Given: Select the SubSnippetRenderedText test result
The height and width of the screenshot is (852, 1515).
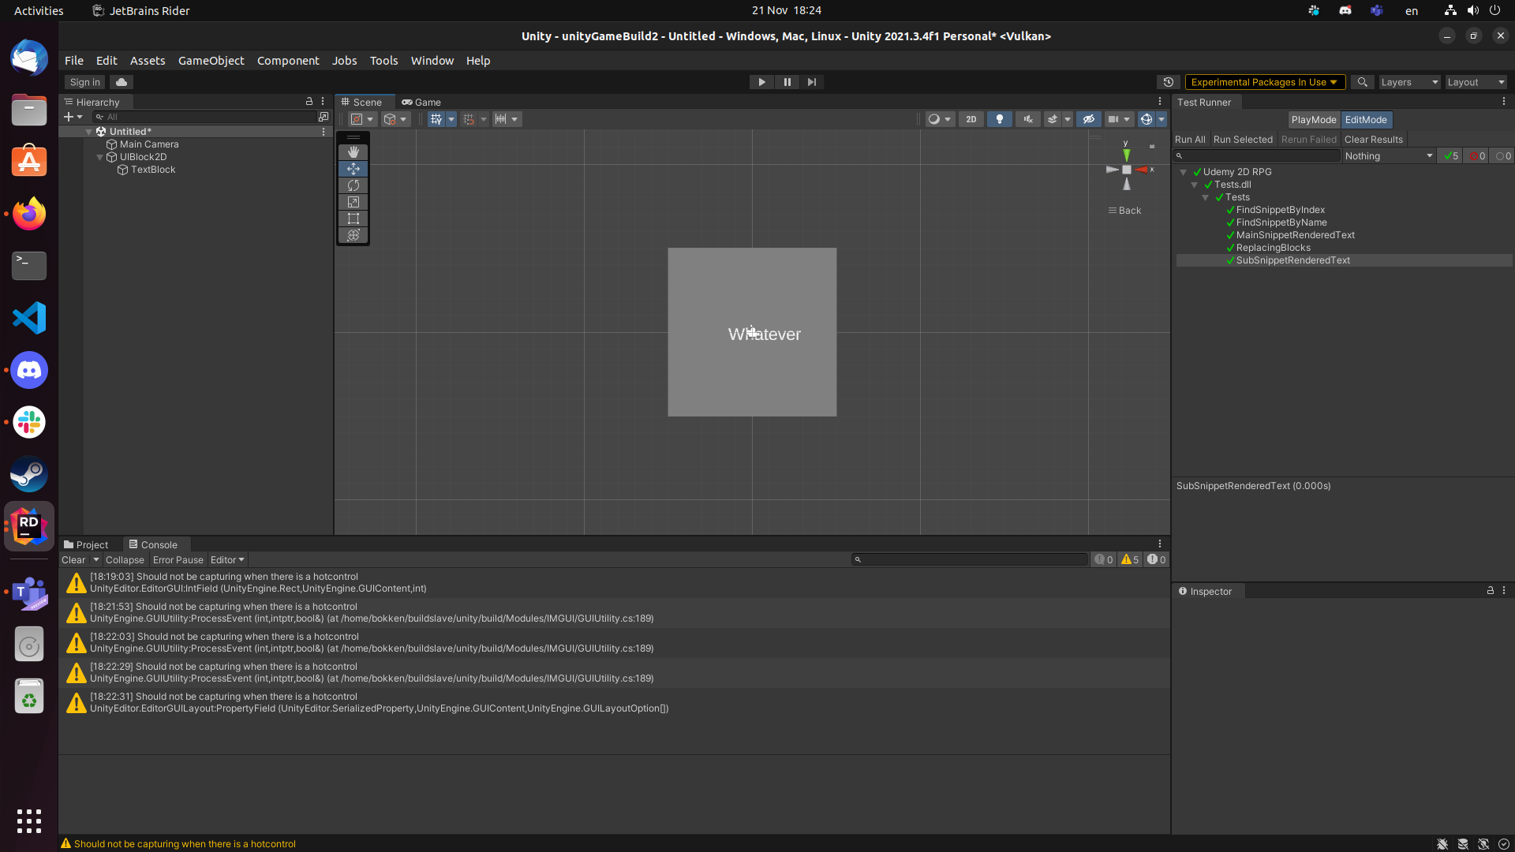Looking at the screenshot, I should 1294,260.
